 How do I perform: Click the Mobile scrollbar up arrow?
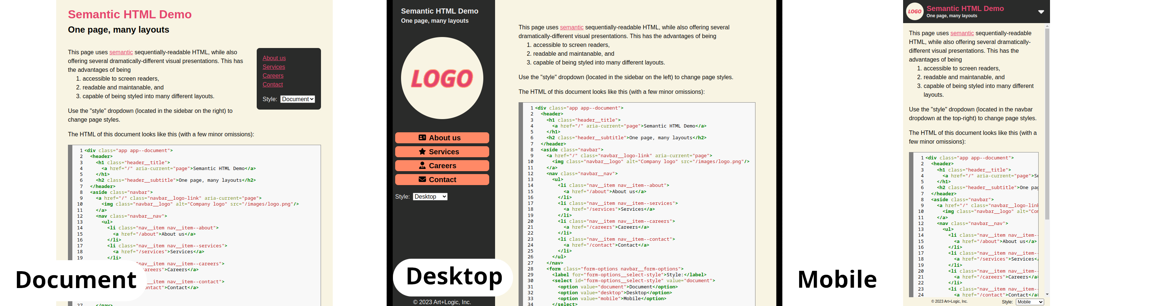1047,26
